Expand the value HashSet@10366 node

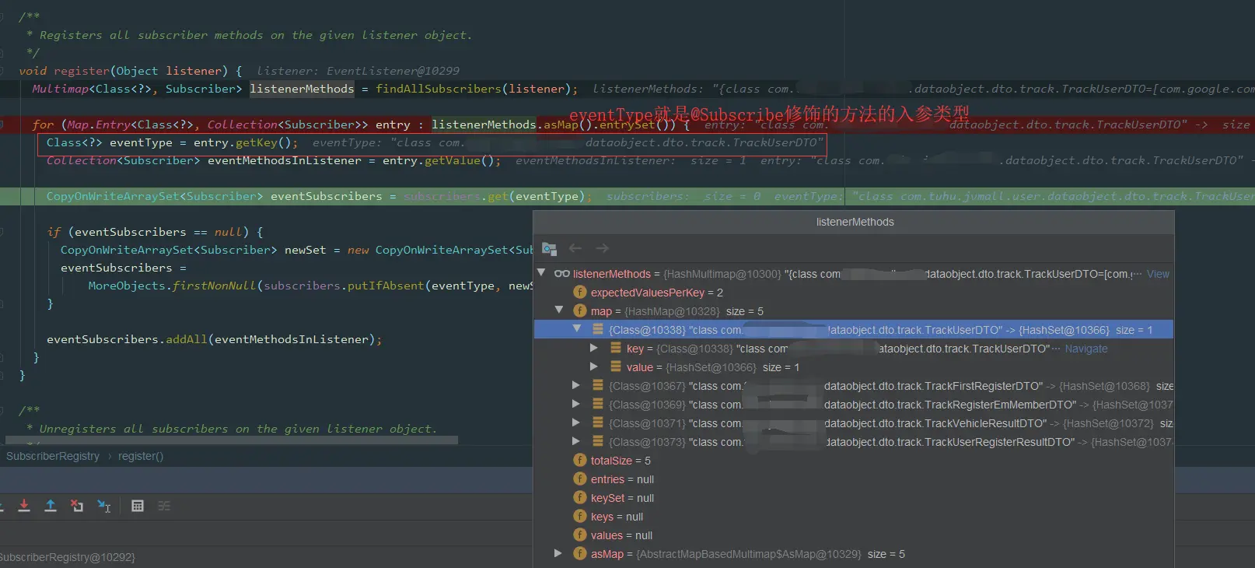click(594, 366)
